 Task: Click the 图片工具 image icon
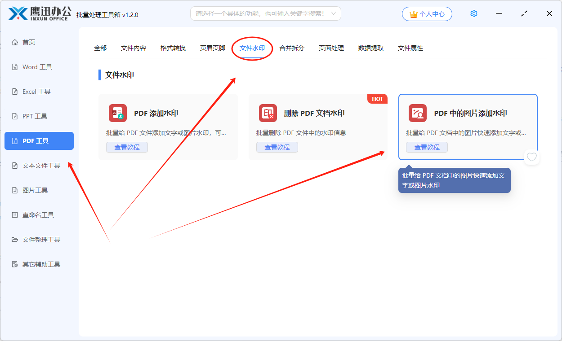(15, 190)
